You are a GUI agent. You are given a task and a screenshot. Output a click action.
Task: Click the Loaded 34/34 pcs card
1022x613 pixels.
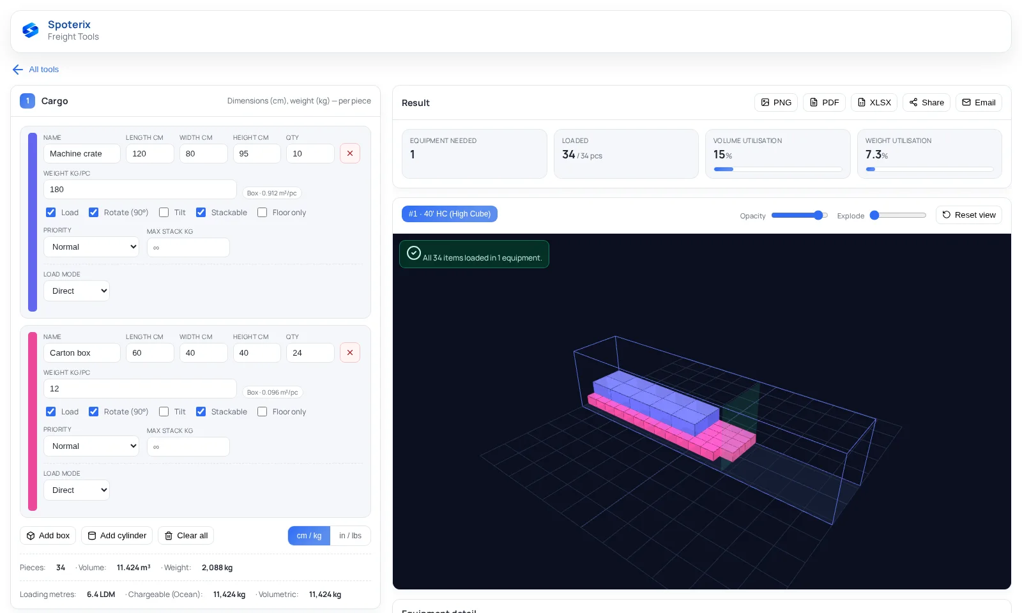(626, 154)
